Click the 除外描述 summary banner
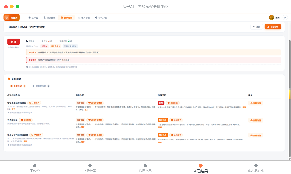Screen dimensions: 291x174 point(153,52)
